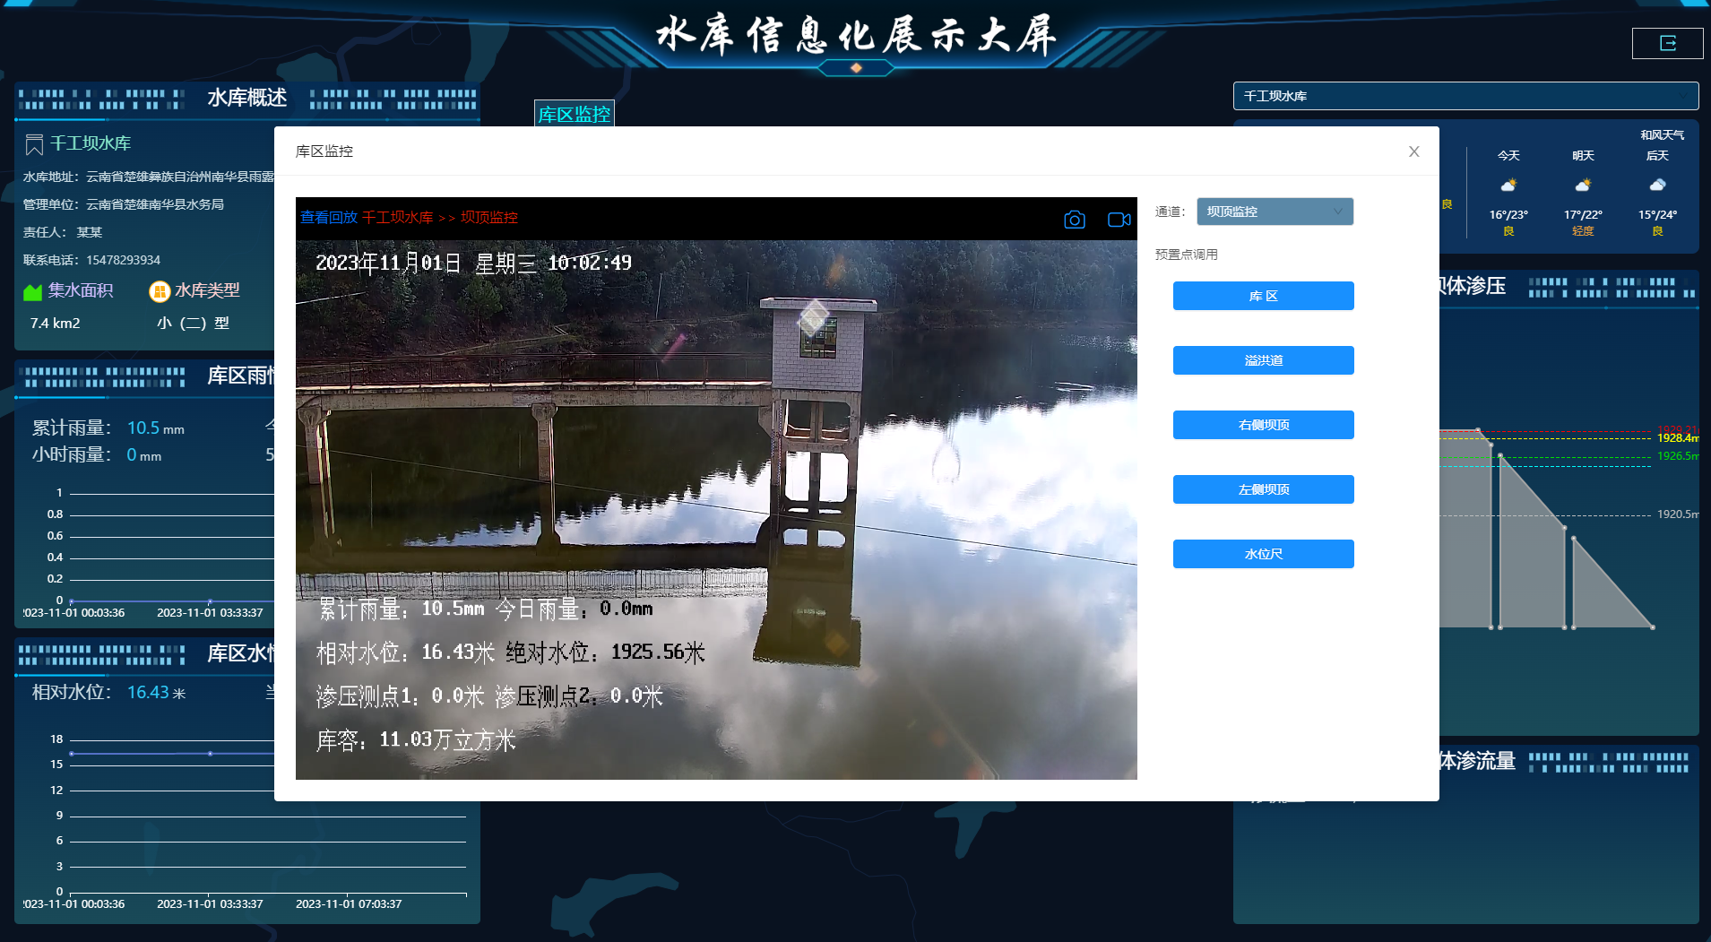Start recording with the video camera icon
Image resolution: width=1711 pixels, height=942 pixels.
pyautogui.click(x=1119, y=220)
